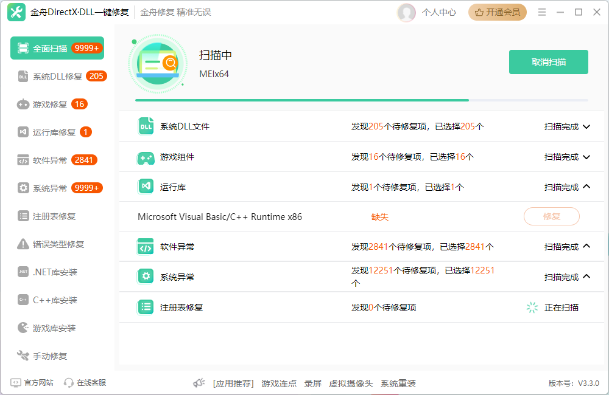The width and height of the screenshot is (609, 395).
Task: Open the 系统DLL修复 sidebar tab
Action: click(62, 77)
